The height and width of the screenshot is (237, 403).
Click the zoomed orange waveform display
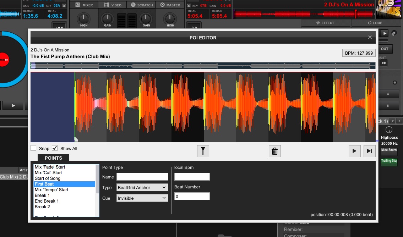coord(203,107)
